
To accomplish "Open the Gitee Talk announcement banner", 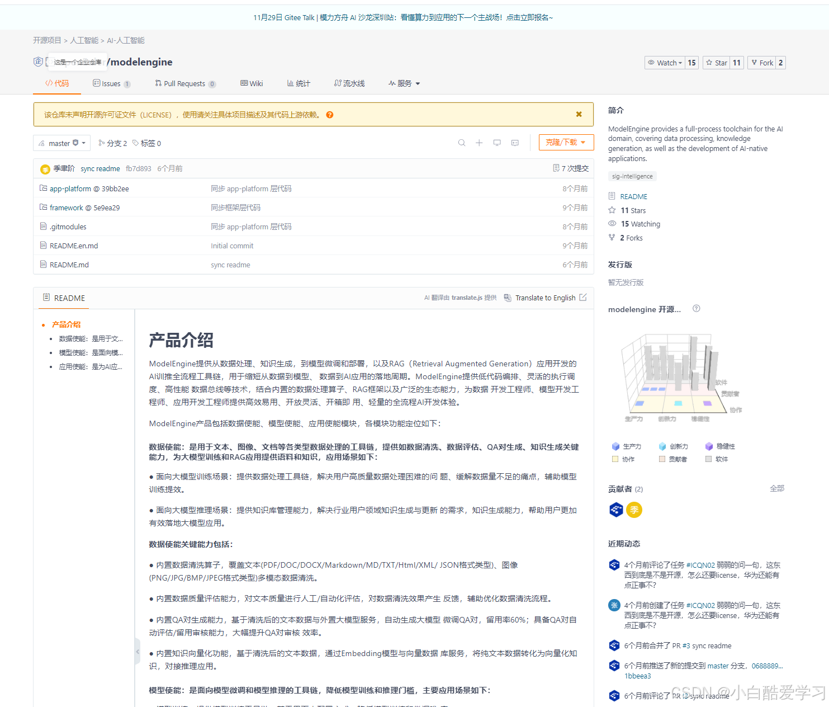I will coord(403,17).
